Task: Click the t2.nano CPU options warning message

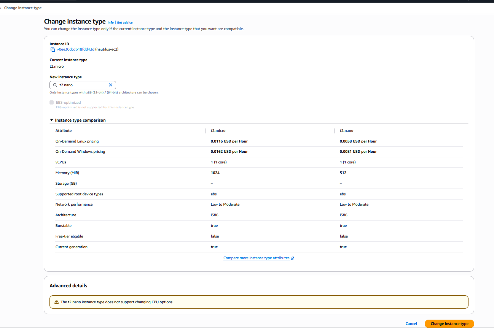Action: click(x=117, y=302)
